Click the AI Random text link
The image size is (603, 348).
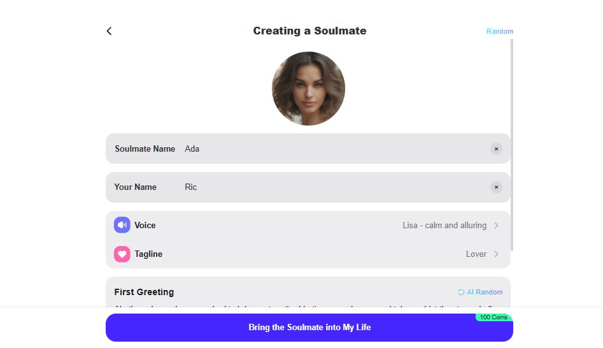coord(485,293)
